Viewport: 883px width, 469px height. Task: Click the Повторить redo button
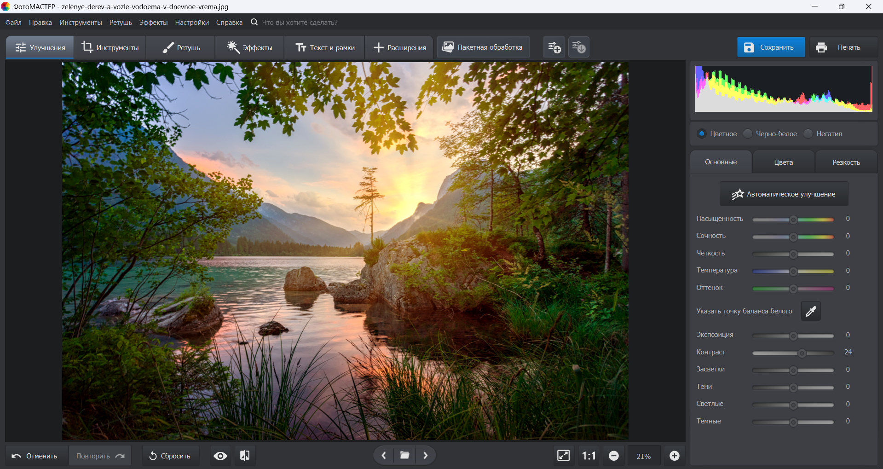click(x=100, y=456)
